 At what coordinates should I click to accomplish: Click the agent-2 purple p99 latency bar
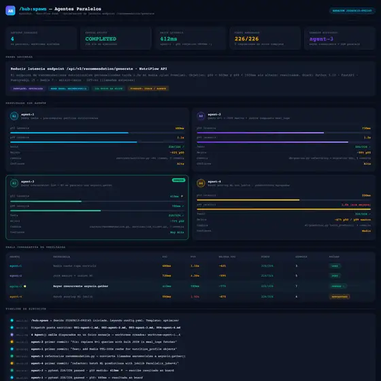pyautogui.click(x=284, y=142)
